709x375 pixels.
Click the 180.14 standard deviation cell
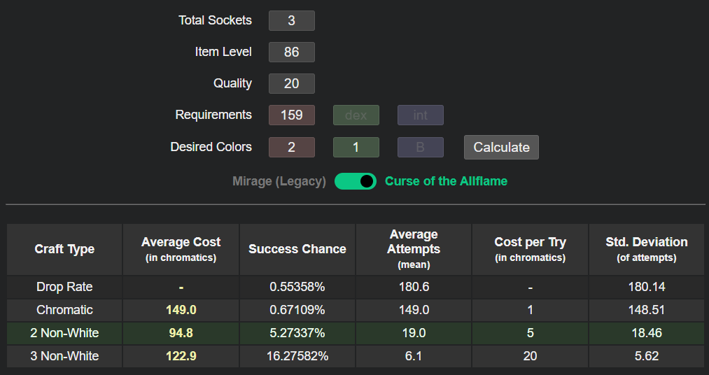tap(647, 287)
